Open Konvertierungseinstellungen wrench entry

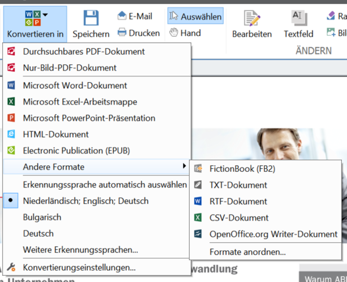point(79,267)
